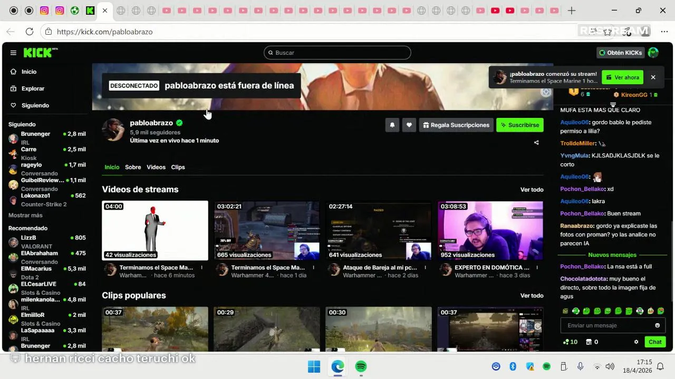The height and width of the screenshot is (379, 675).
Task: Open a new browser tab
Action: coord(572,11)
